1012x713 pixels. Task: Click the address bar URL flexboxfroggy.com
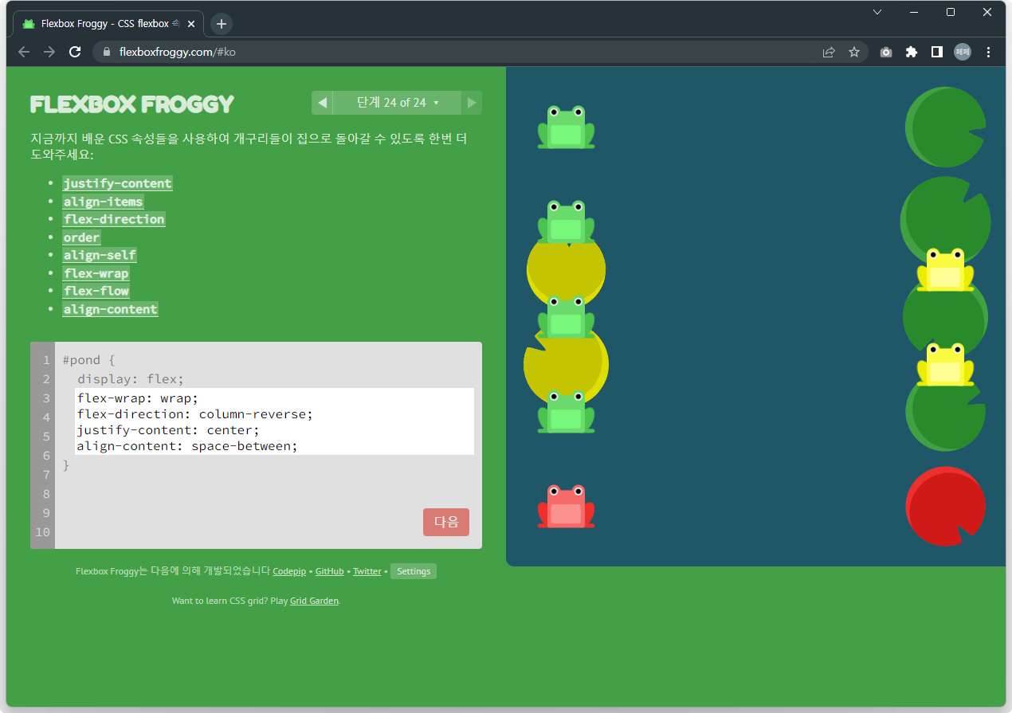click(177, 52)
